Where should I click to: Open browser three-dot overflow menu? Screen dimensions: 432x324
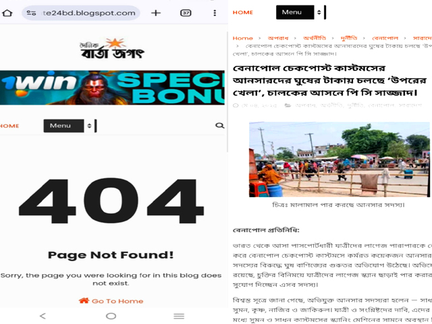click(215, 13)
